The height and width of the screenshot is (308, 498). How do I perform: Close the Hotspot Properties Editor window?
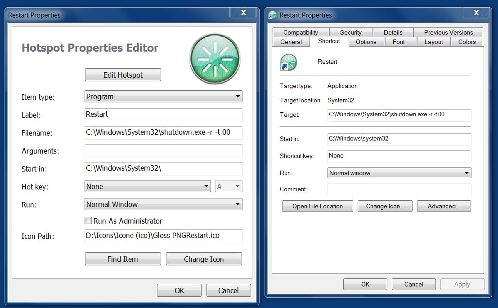243,13
